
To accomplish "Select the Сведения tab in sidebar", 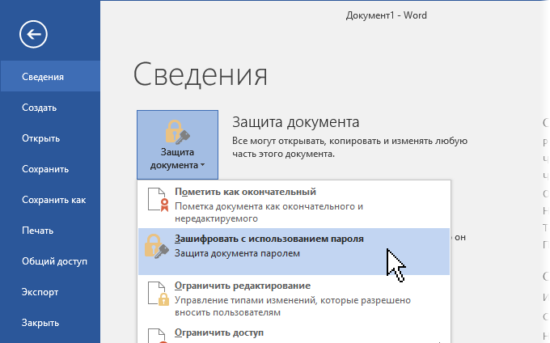I will pyautogui.click(x=50, y=77).
